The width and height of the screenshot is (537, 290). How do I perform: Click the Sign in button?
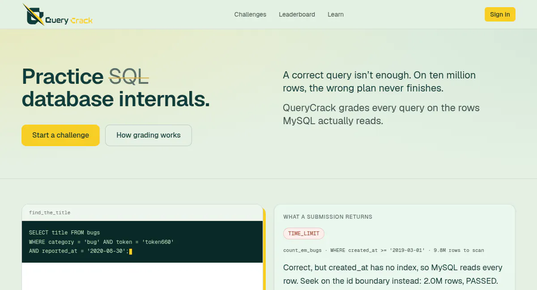point(500,14)
